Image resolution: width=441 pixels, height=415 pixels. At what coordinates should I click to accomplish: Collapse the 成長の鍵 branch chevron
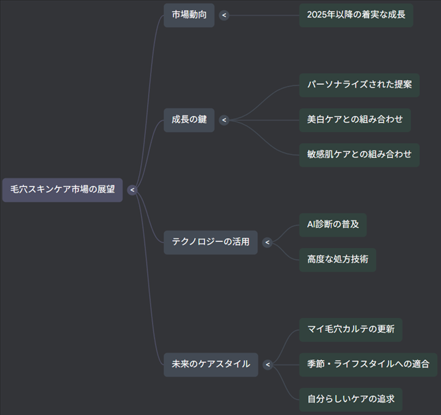tap(225, 120)
